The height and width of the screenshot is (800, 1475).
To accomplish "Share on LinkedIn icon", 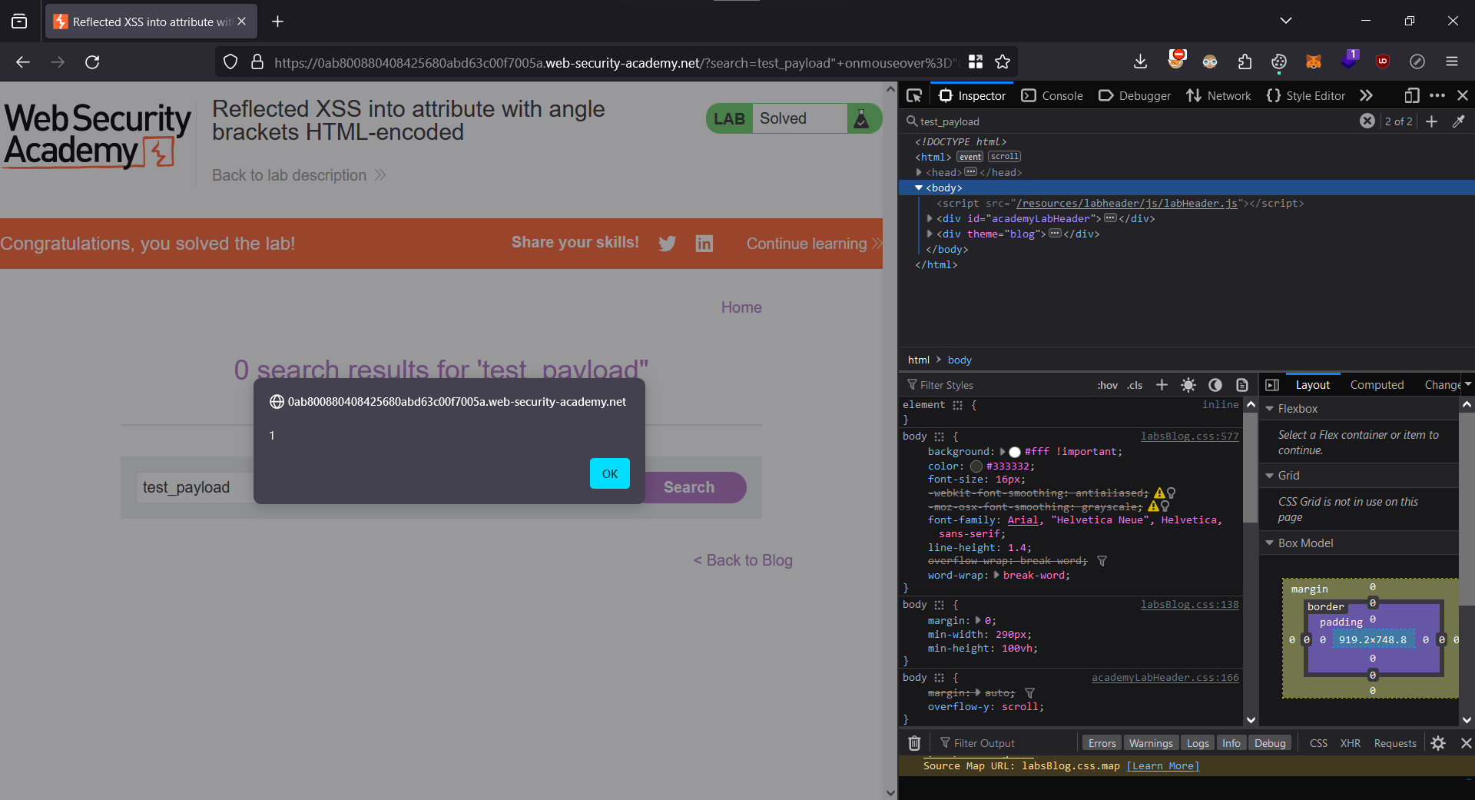I will [704, 244].
